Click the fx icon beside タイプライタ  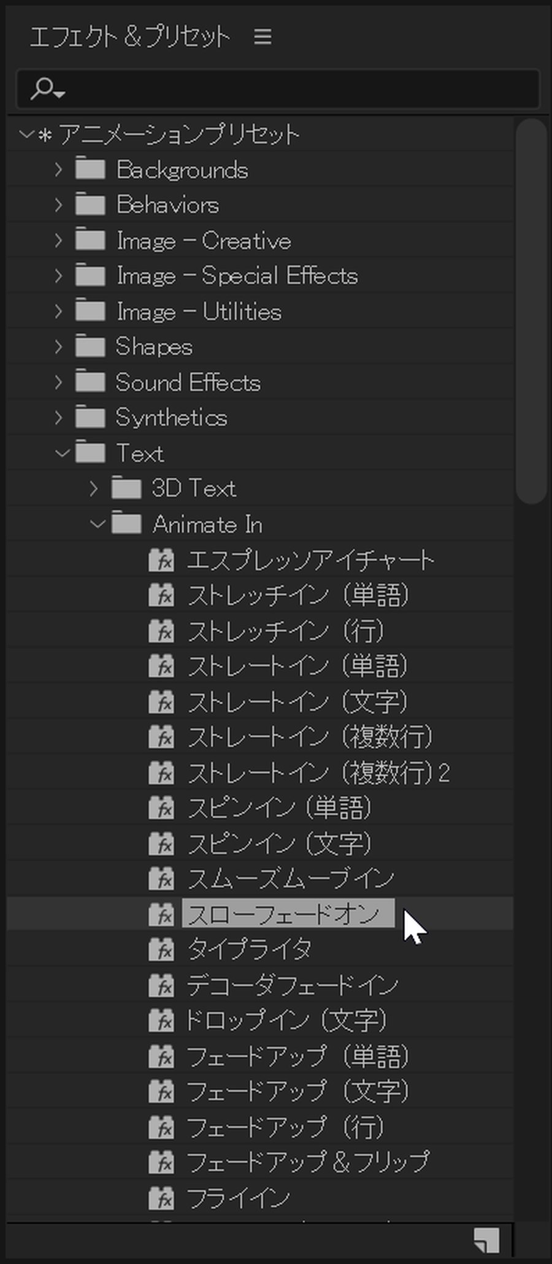click(161, 950)
